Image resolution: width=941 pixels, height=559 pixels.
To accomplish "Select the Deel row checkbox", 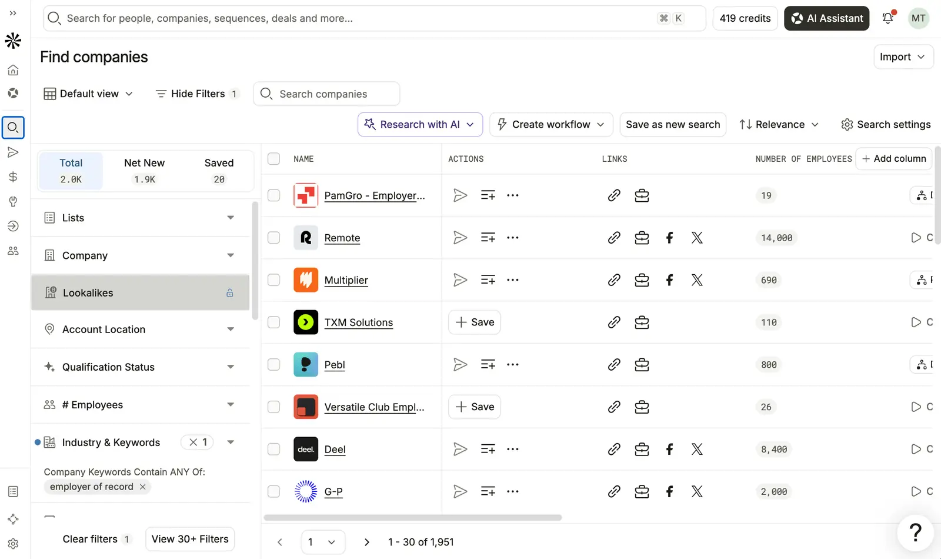I will point(273,450).
